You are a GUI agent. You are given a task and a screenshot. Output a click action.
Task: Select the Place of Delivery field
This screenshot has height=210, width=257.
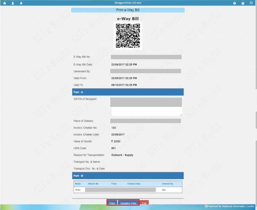146,121
